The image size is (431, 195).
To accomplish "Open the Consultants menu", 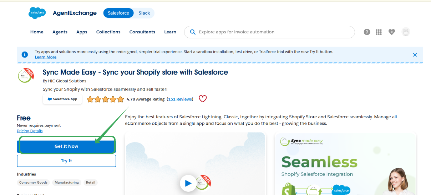I will tap(142, 32).
